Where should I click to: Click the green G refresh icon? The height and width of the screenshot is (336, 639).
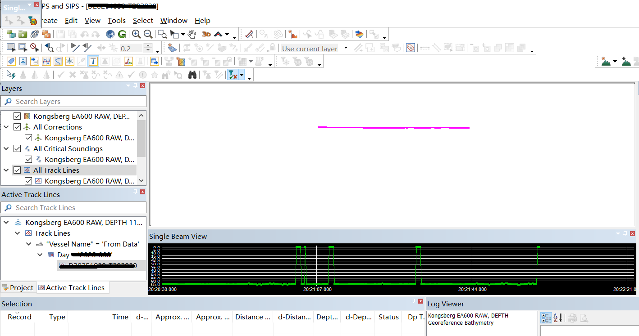coord(122,34)
